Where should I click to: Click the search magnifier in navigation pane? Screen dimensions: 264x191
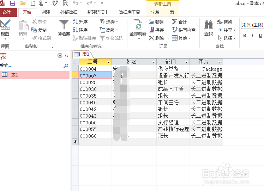(x=66, y=66)
